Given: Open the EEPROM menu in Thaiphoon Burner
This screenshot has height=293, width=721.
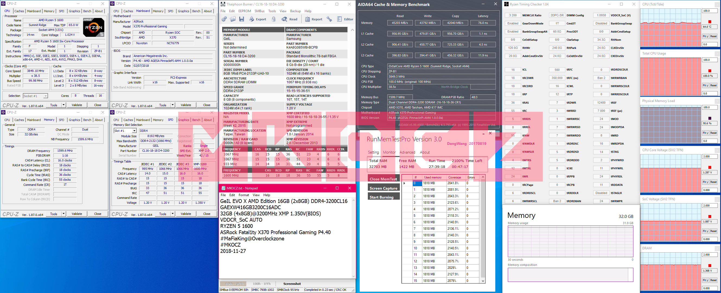Looking at the screenshot, I should point(244,11).
